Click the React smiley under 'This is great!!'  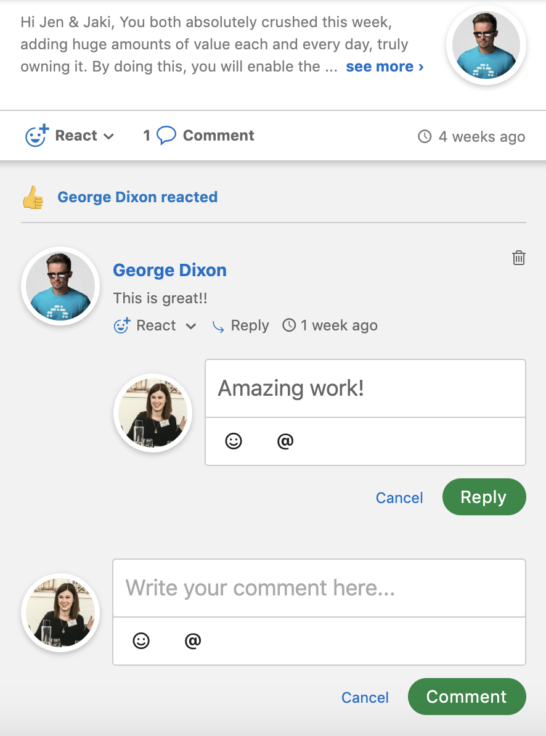[122, 325]
